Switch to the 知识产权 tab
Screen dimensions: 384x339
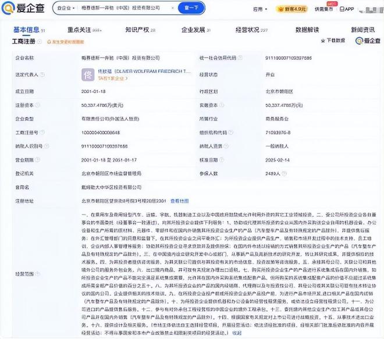click(140, 30)
